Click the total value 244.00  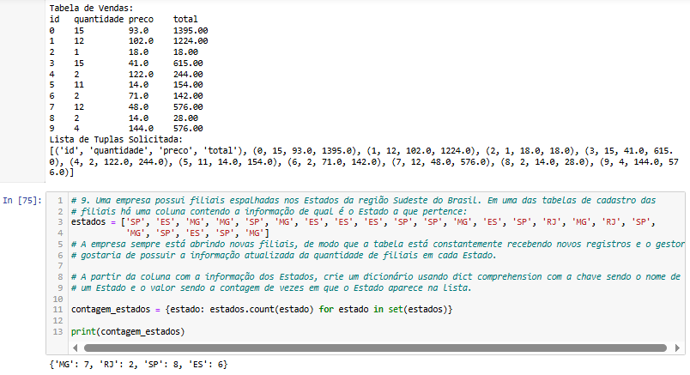pyautogui.click(x=188, y=74)
